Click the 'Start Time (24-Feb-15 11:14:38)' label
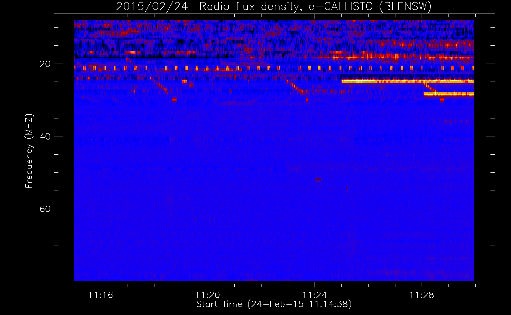 point(274,304)
